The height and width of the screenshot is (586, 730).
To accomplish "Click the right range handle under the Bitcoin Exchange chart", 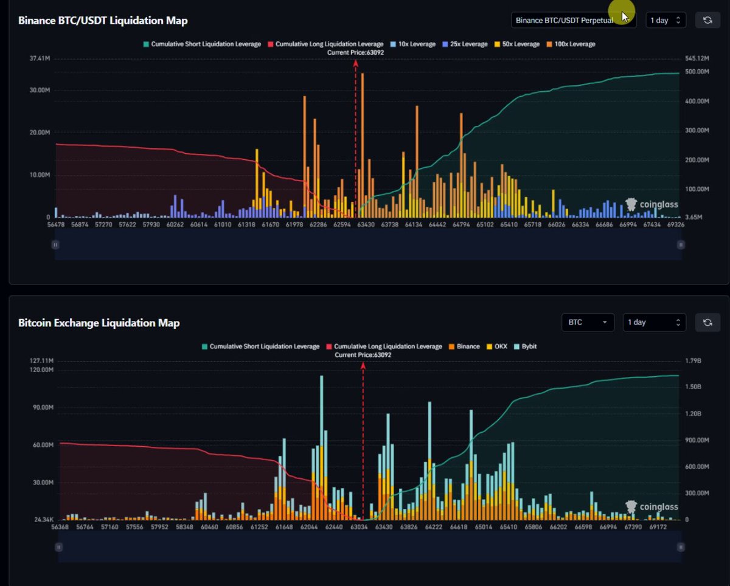I will pyautogui.click(x=680, y=547).
